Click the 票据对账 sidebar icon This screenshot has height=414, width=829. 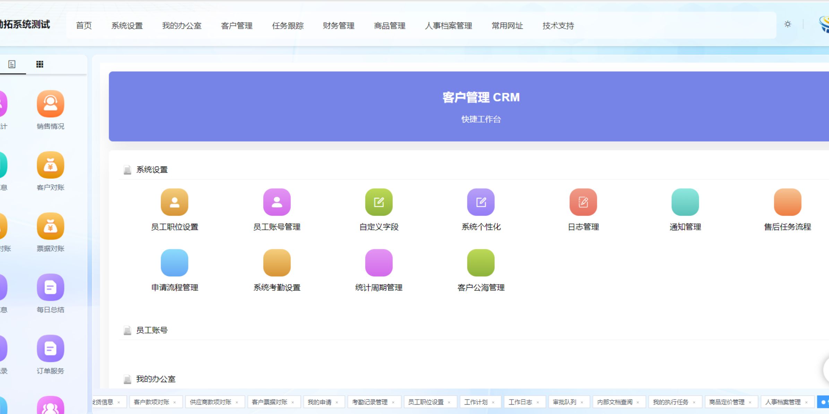click(x=51, y=226)
